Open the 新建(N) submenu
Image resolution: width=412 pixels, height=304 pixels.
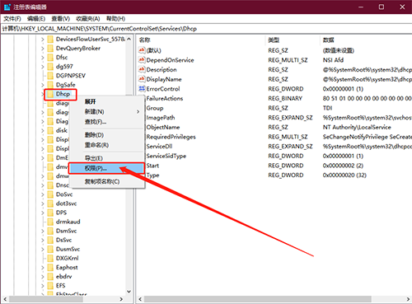(107, 112)
